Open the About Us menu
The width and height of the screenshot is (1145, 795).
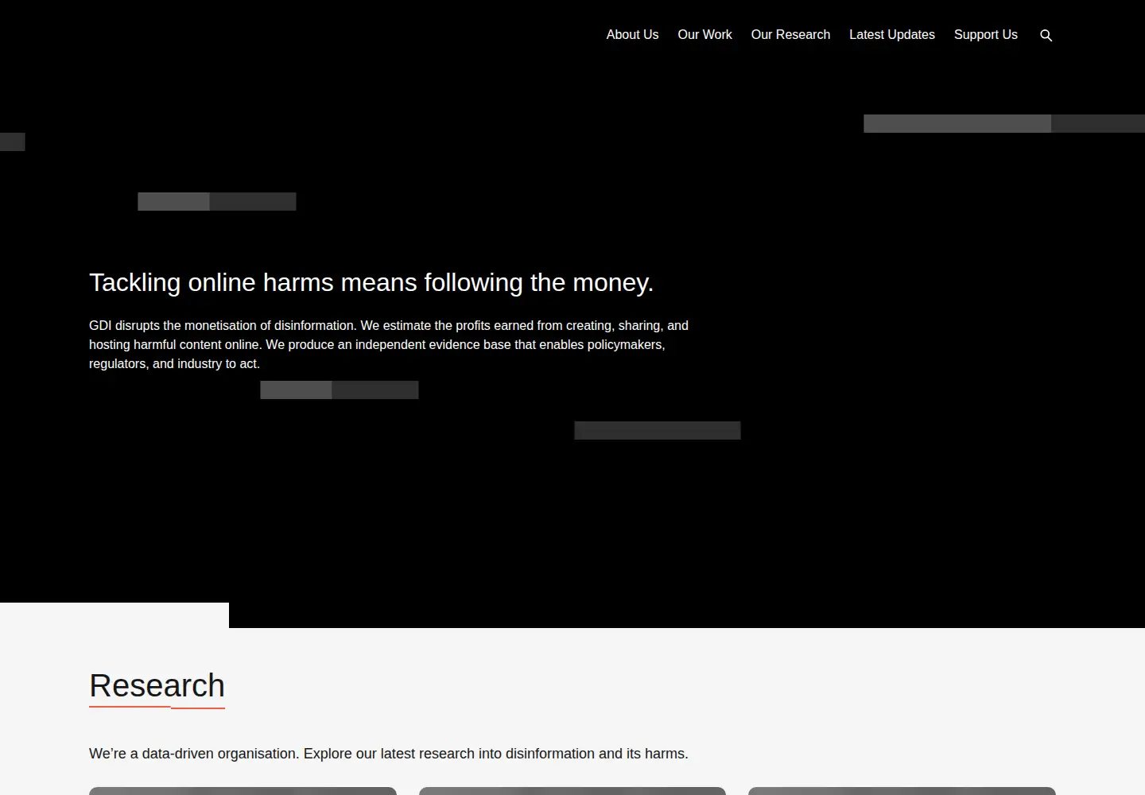click(632, 35)
